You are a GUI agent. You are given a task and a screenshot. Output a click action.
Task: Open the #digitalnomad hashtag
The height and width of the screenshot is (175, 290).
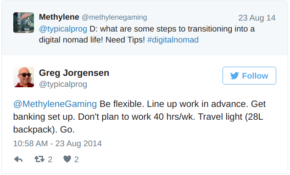click(173, 40)
